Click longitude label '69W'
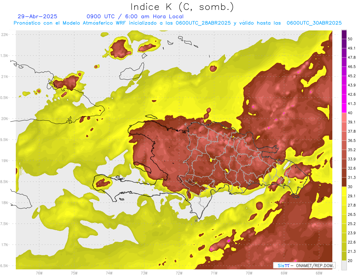This screenshot has height=277, width=358. (284, 273)
